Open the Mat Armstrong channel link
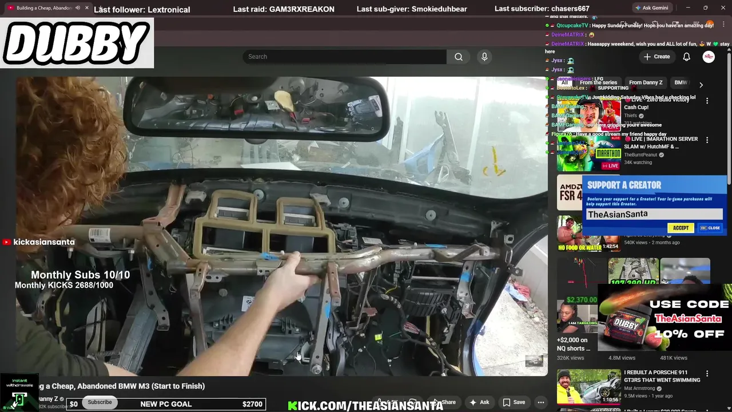The image size is (732, 412). click(x=640, y=389)
